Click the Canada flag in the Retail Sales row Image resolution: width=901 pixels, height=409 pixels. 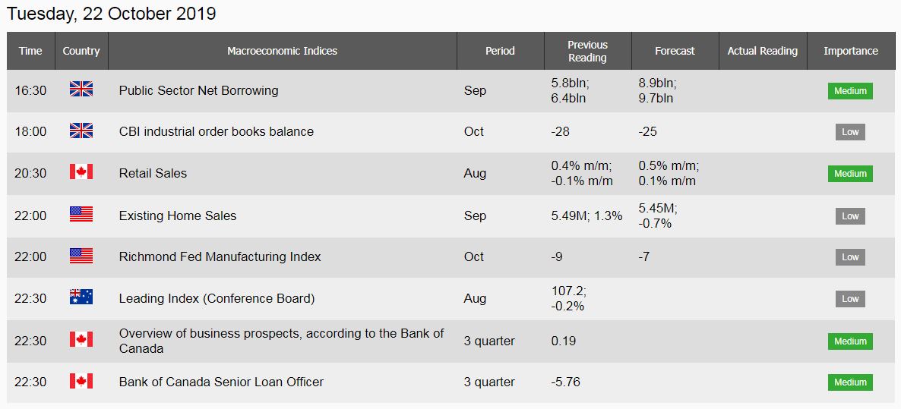pyautogui.click(x=81, y=171)
